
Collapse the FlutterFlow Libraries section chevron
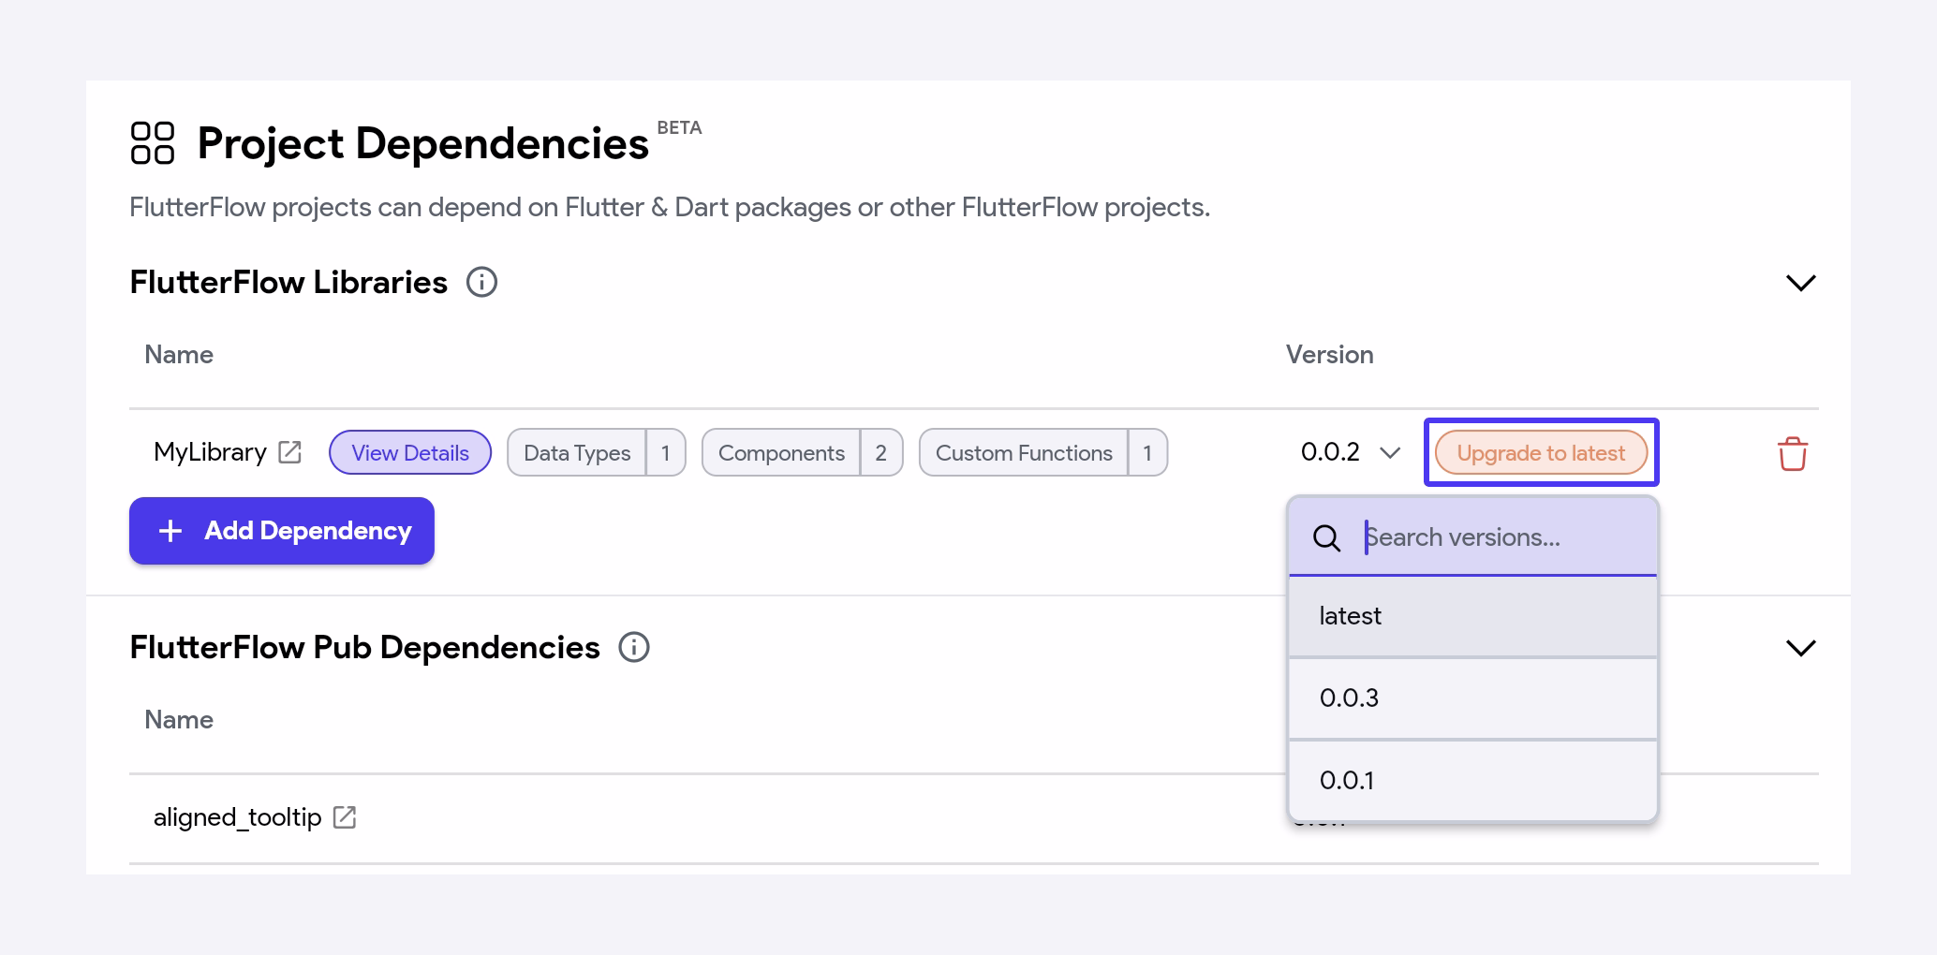pos(1800,283)
